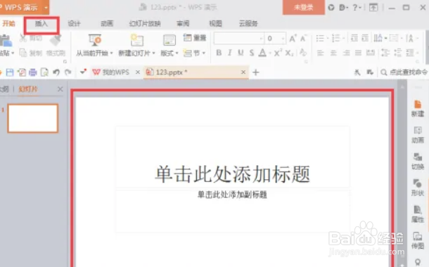
Task: Open the 动画 ribbon tab
Action: (x=107, y=24)
